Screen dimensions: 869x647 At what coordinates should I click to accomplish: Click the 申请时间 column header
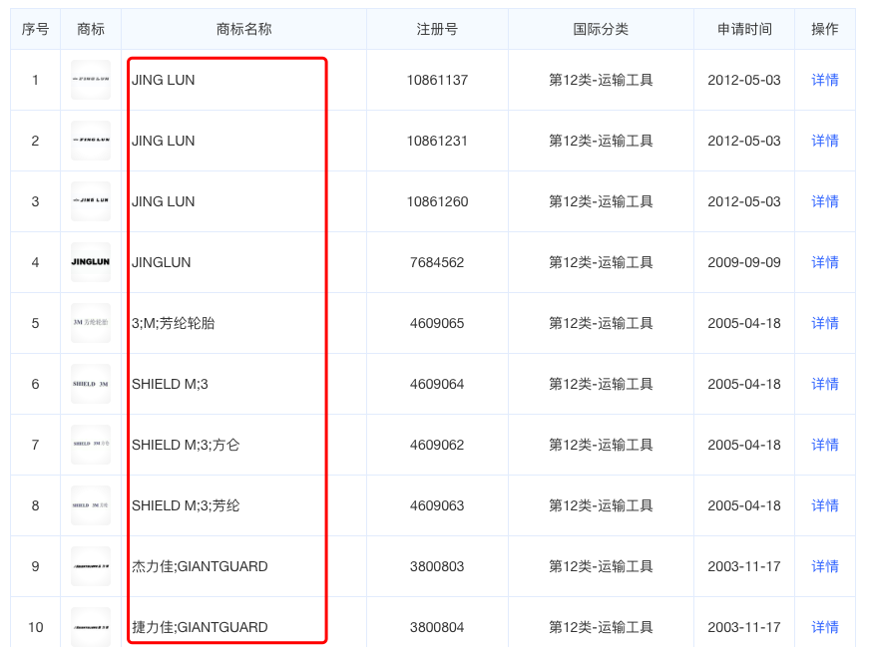coord(744,29)
